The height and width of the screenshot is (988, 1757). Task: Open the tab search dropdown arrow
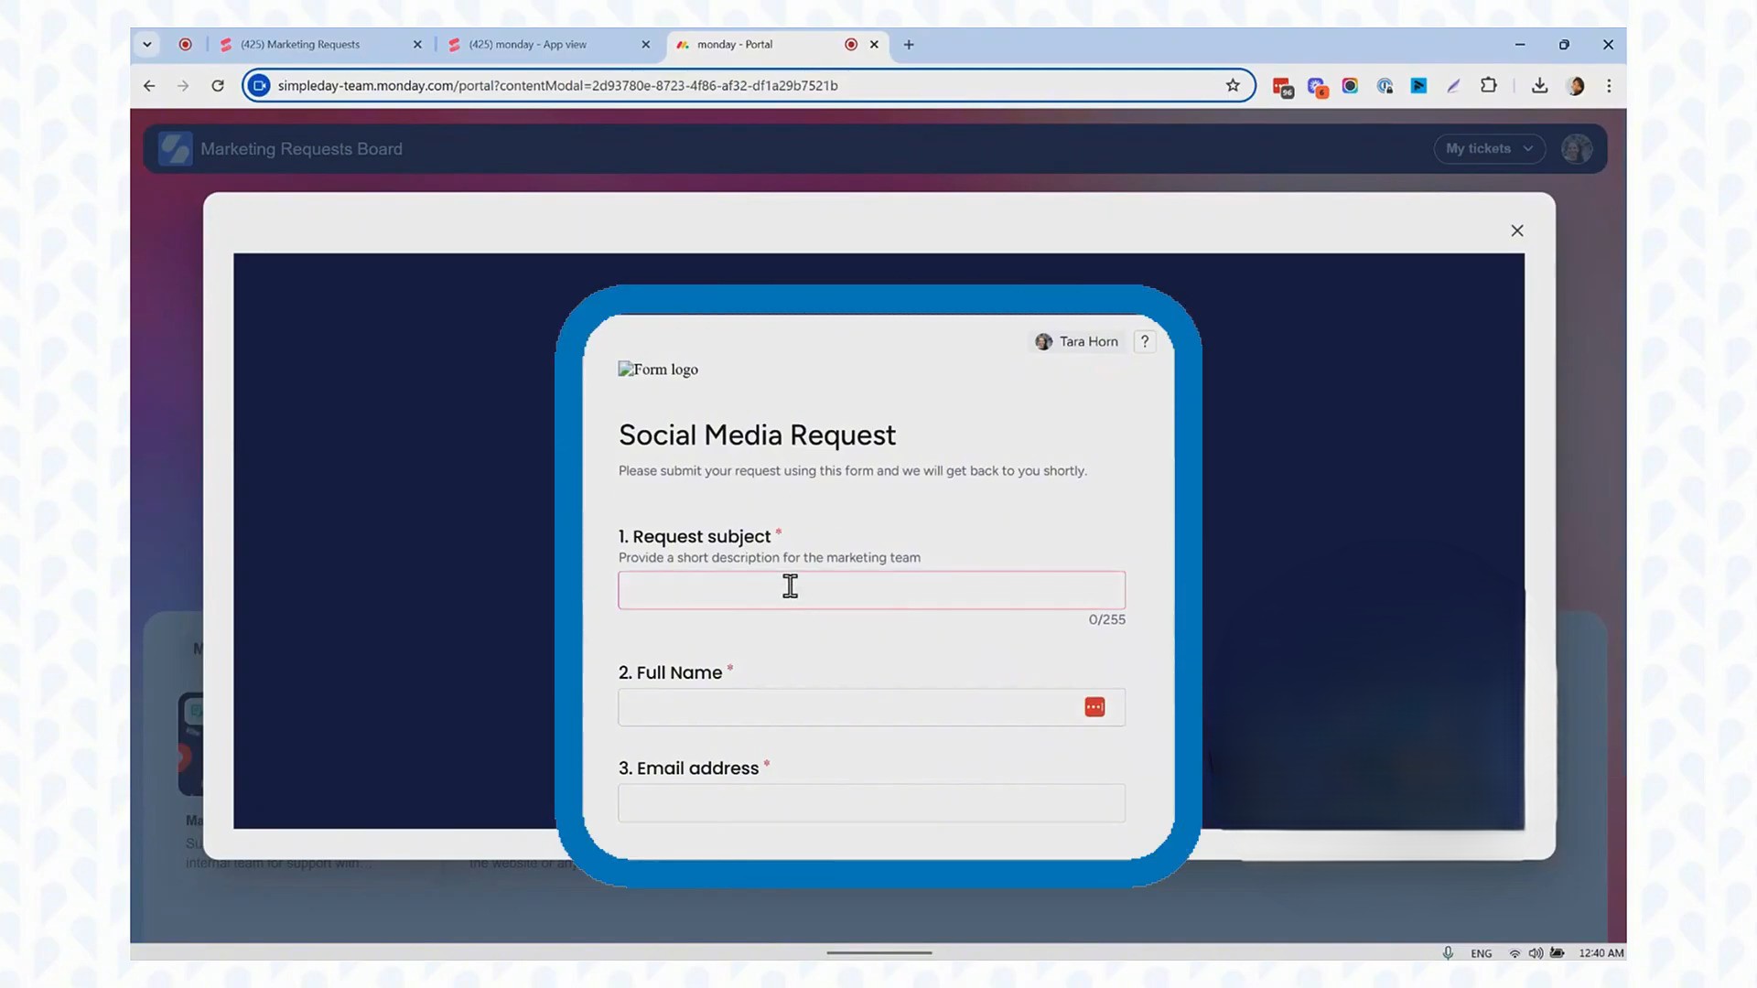pos(146,44)
